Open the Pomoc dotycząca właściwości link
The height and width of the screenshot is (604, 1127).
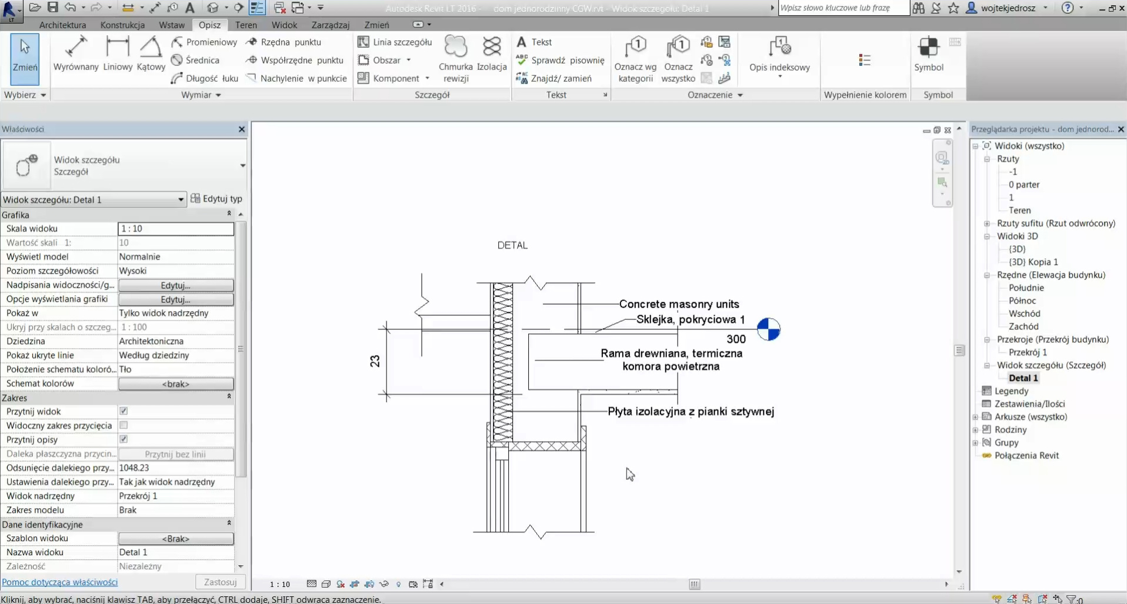coord(59,582)
